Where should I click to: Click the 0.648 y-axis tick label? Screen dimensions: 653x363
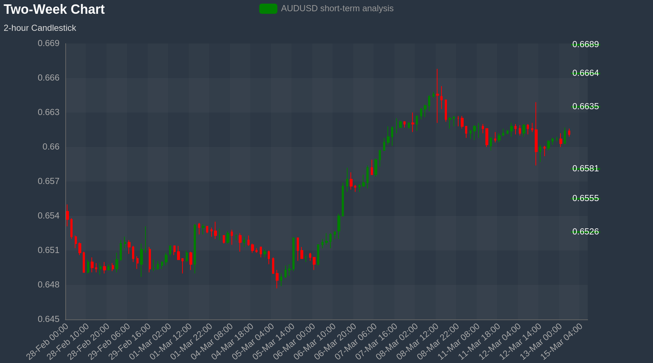click(x=49, y=285)
